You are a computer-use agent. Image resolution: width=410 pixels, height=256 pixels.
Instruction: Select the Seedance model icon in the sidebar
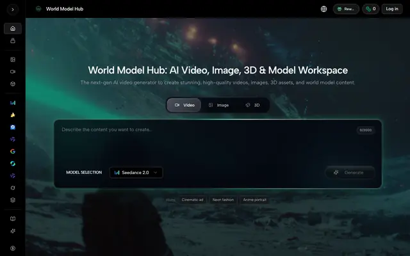pos(13,102)
